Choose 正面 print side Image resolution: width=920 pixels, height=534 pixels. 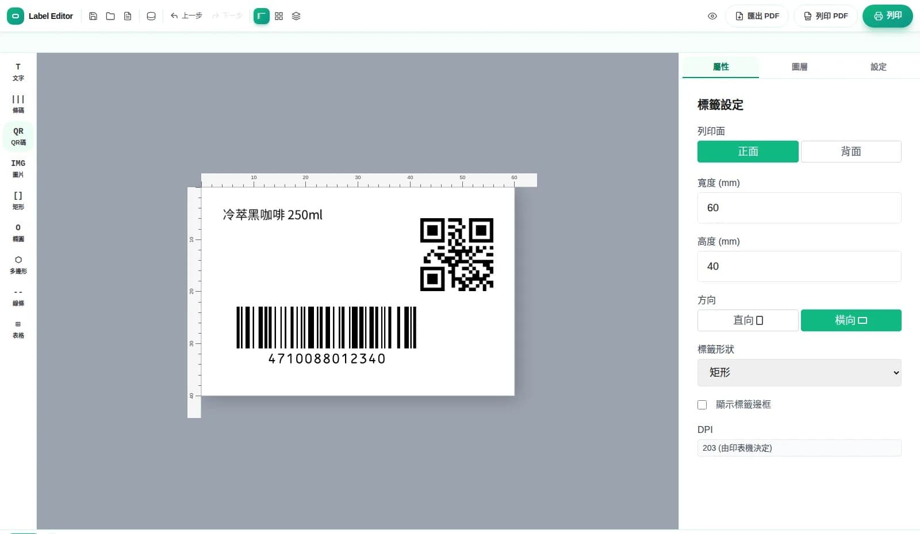pos(748,152)
